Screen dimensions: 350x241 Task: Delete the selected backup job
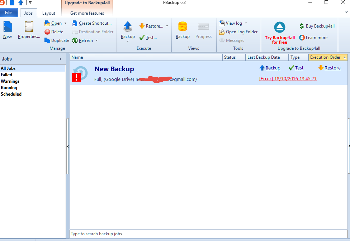54,32
